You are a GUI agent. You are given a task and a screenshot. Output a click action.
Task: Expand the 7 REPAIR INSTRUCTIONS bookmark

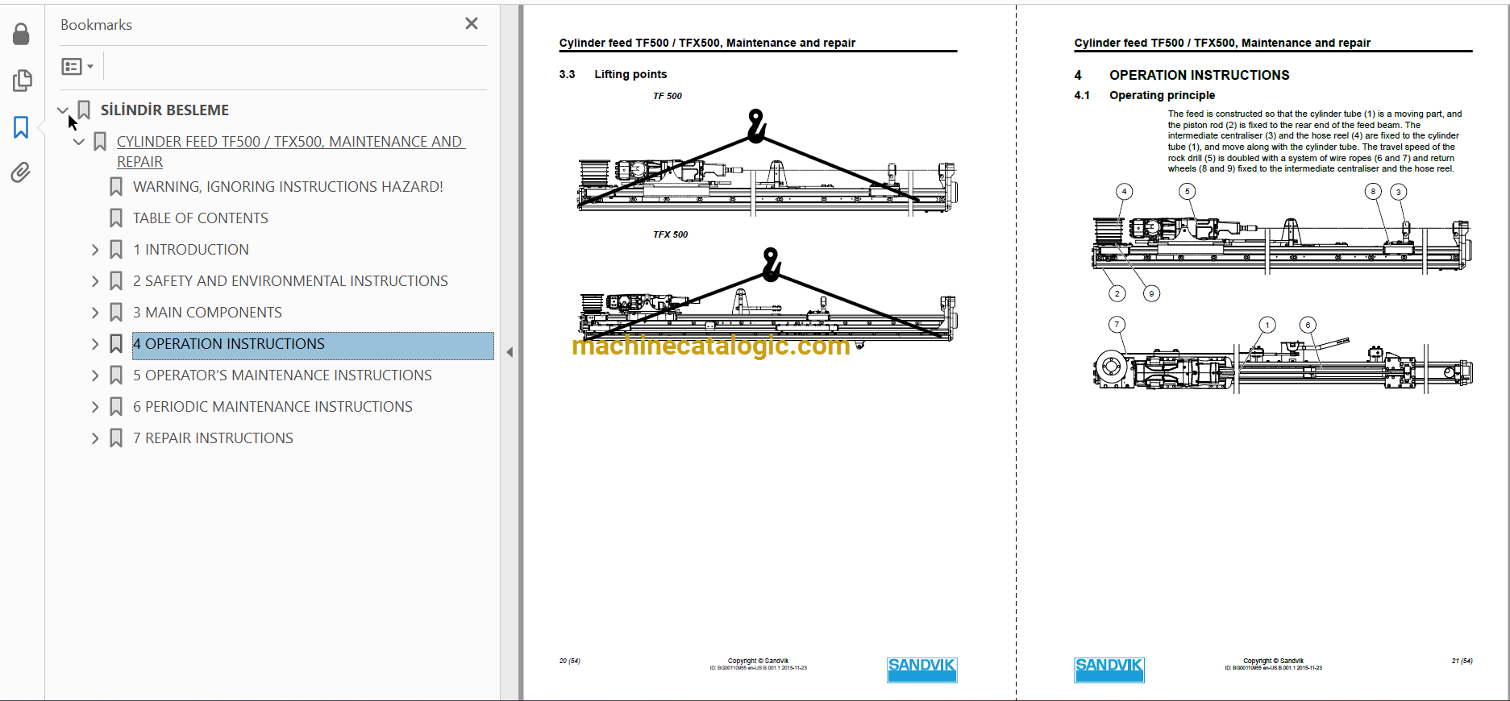95,438
